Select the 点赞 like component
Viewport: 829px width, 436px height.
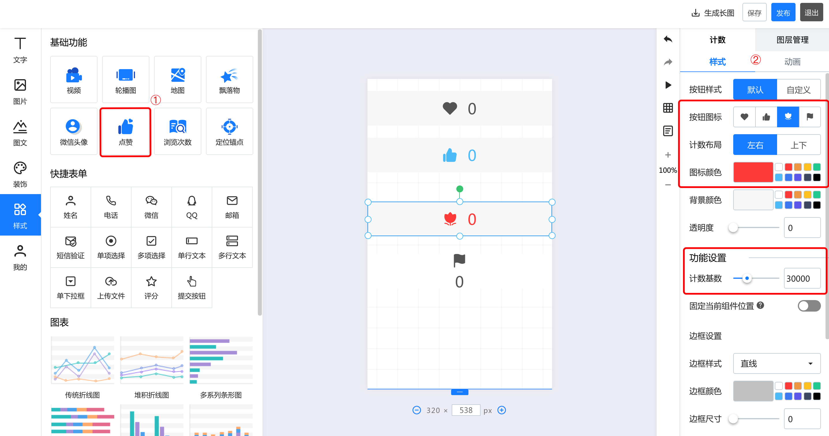pyautogui.click(x=125, y=132)
